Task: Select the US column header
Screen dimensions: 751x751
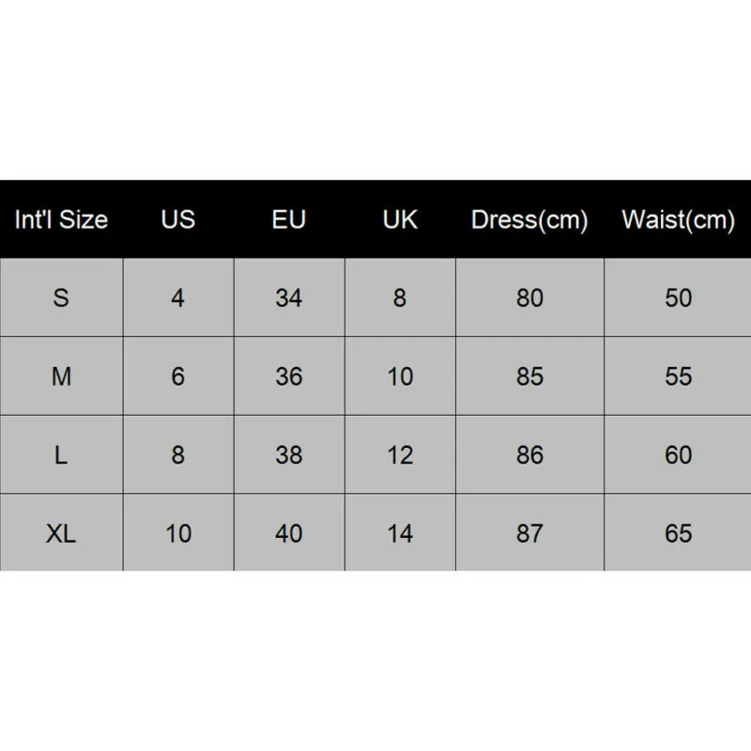Action: coord(178,220)
